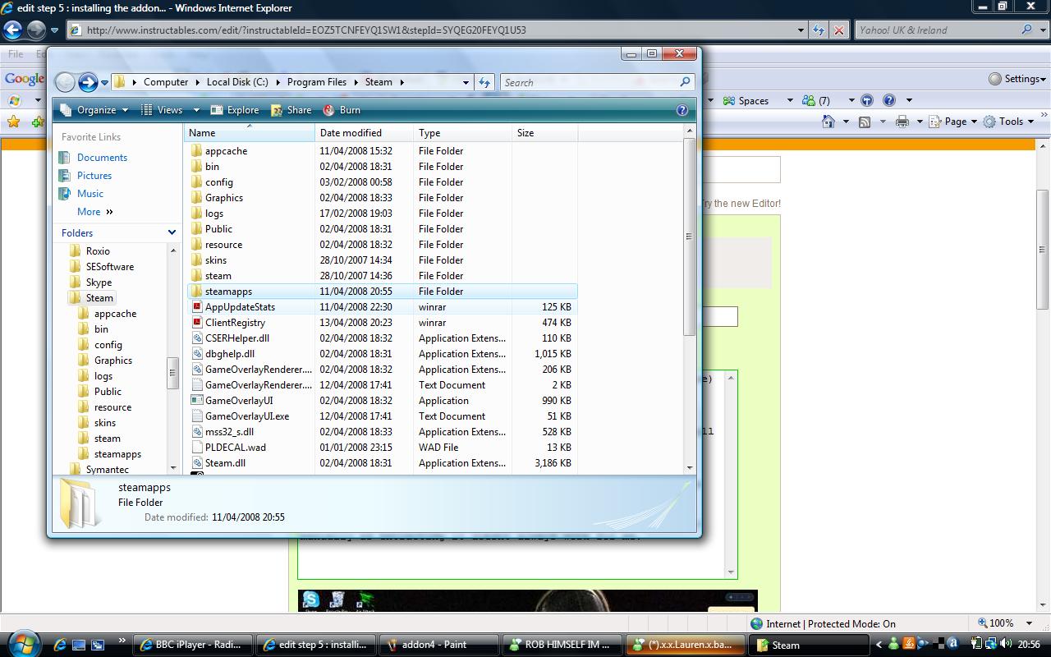Click Local Disk (C:) in breadcrumb
This screenshot has width=1051, height=657.
click(237, 82)
